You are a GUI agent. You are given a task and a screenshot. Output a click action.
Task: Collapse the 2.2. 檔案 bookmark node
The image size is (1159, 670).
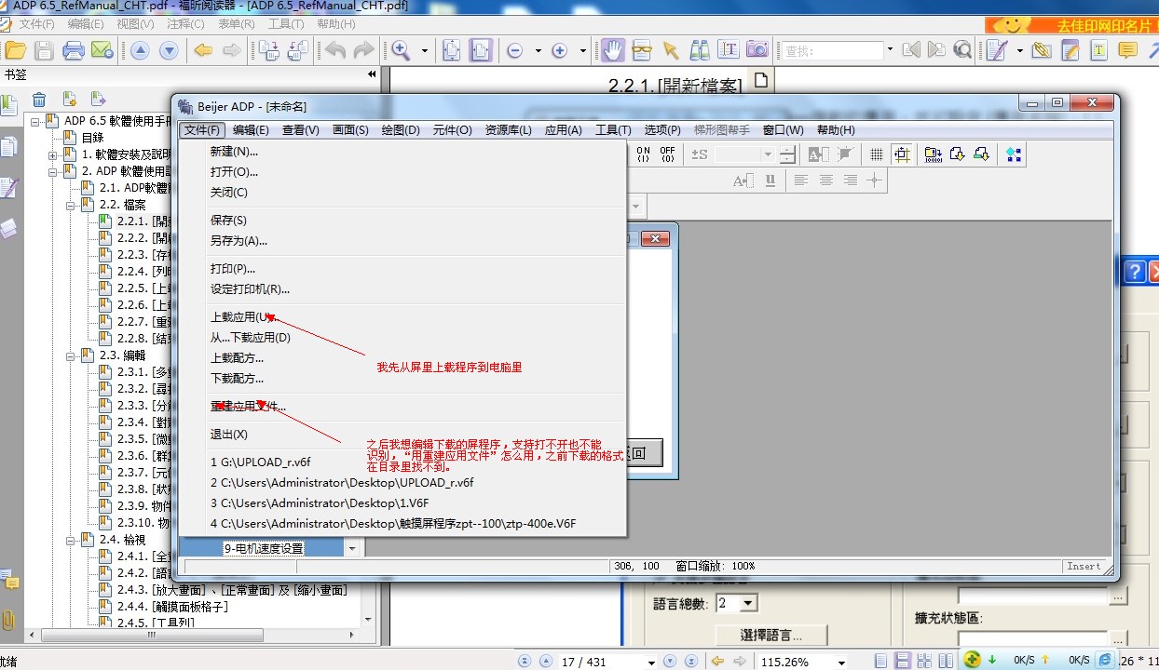pos(71,205)
